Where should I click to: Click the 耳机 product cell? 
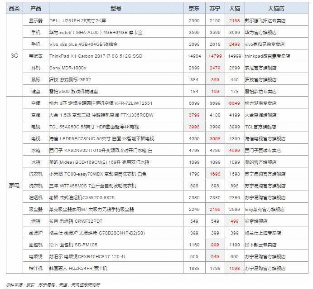[36, 68]
